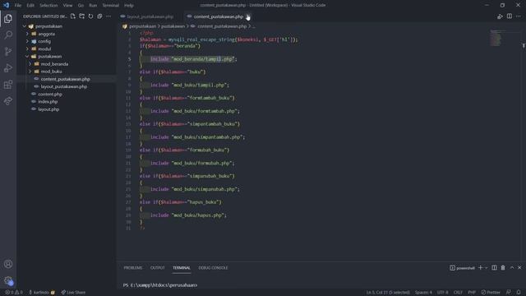The image size is (526, 296).
Task: Open launch profile dropdown next to plus
Action: [486, 268]
